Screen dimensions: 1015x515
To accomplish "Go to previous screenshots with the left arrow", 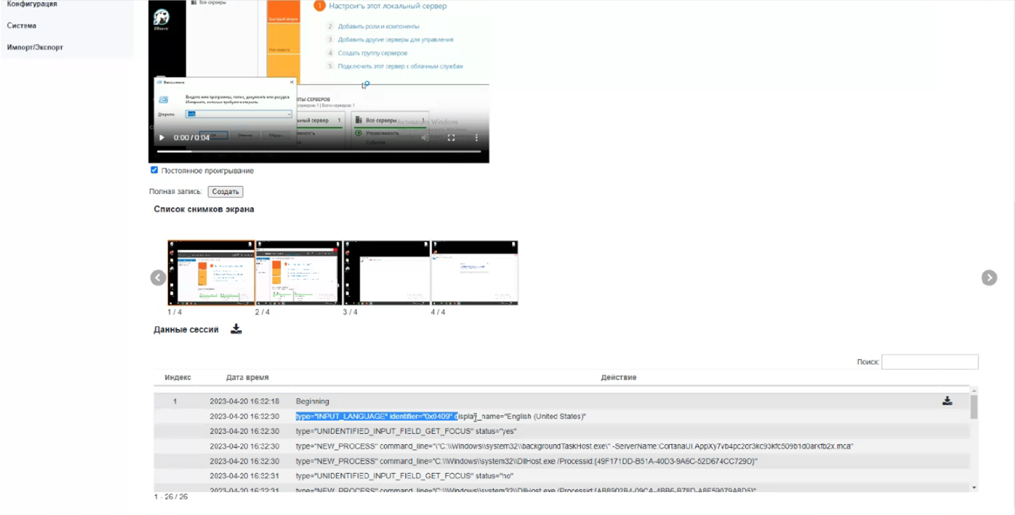I will [x=158, y=277].
